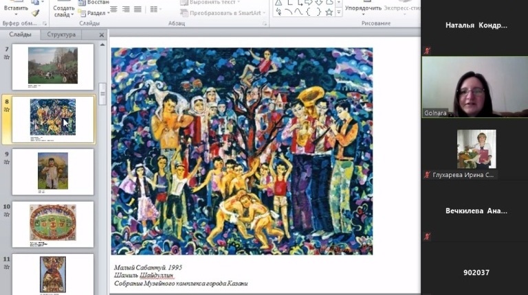This screenshot has height=295, width=528.
Task: Click the thumbnail pane scroll-up arrow
Action: [102, 45]
